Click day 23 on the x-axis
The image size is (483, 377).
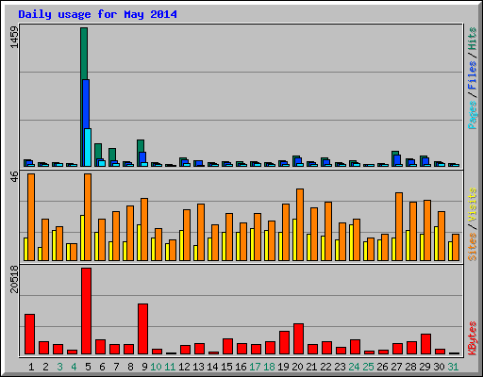(x=340, y=367)
